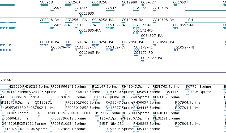
Task: Select protein CG5070-PA label
Action: [x=61, y=47]
